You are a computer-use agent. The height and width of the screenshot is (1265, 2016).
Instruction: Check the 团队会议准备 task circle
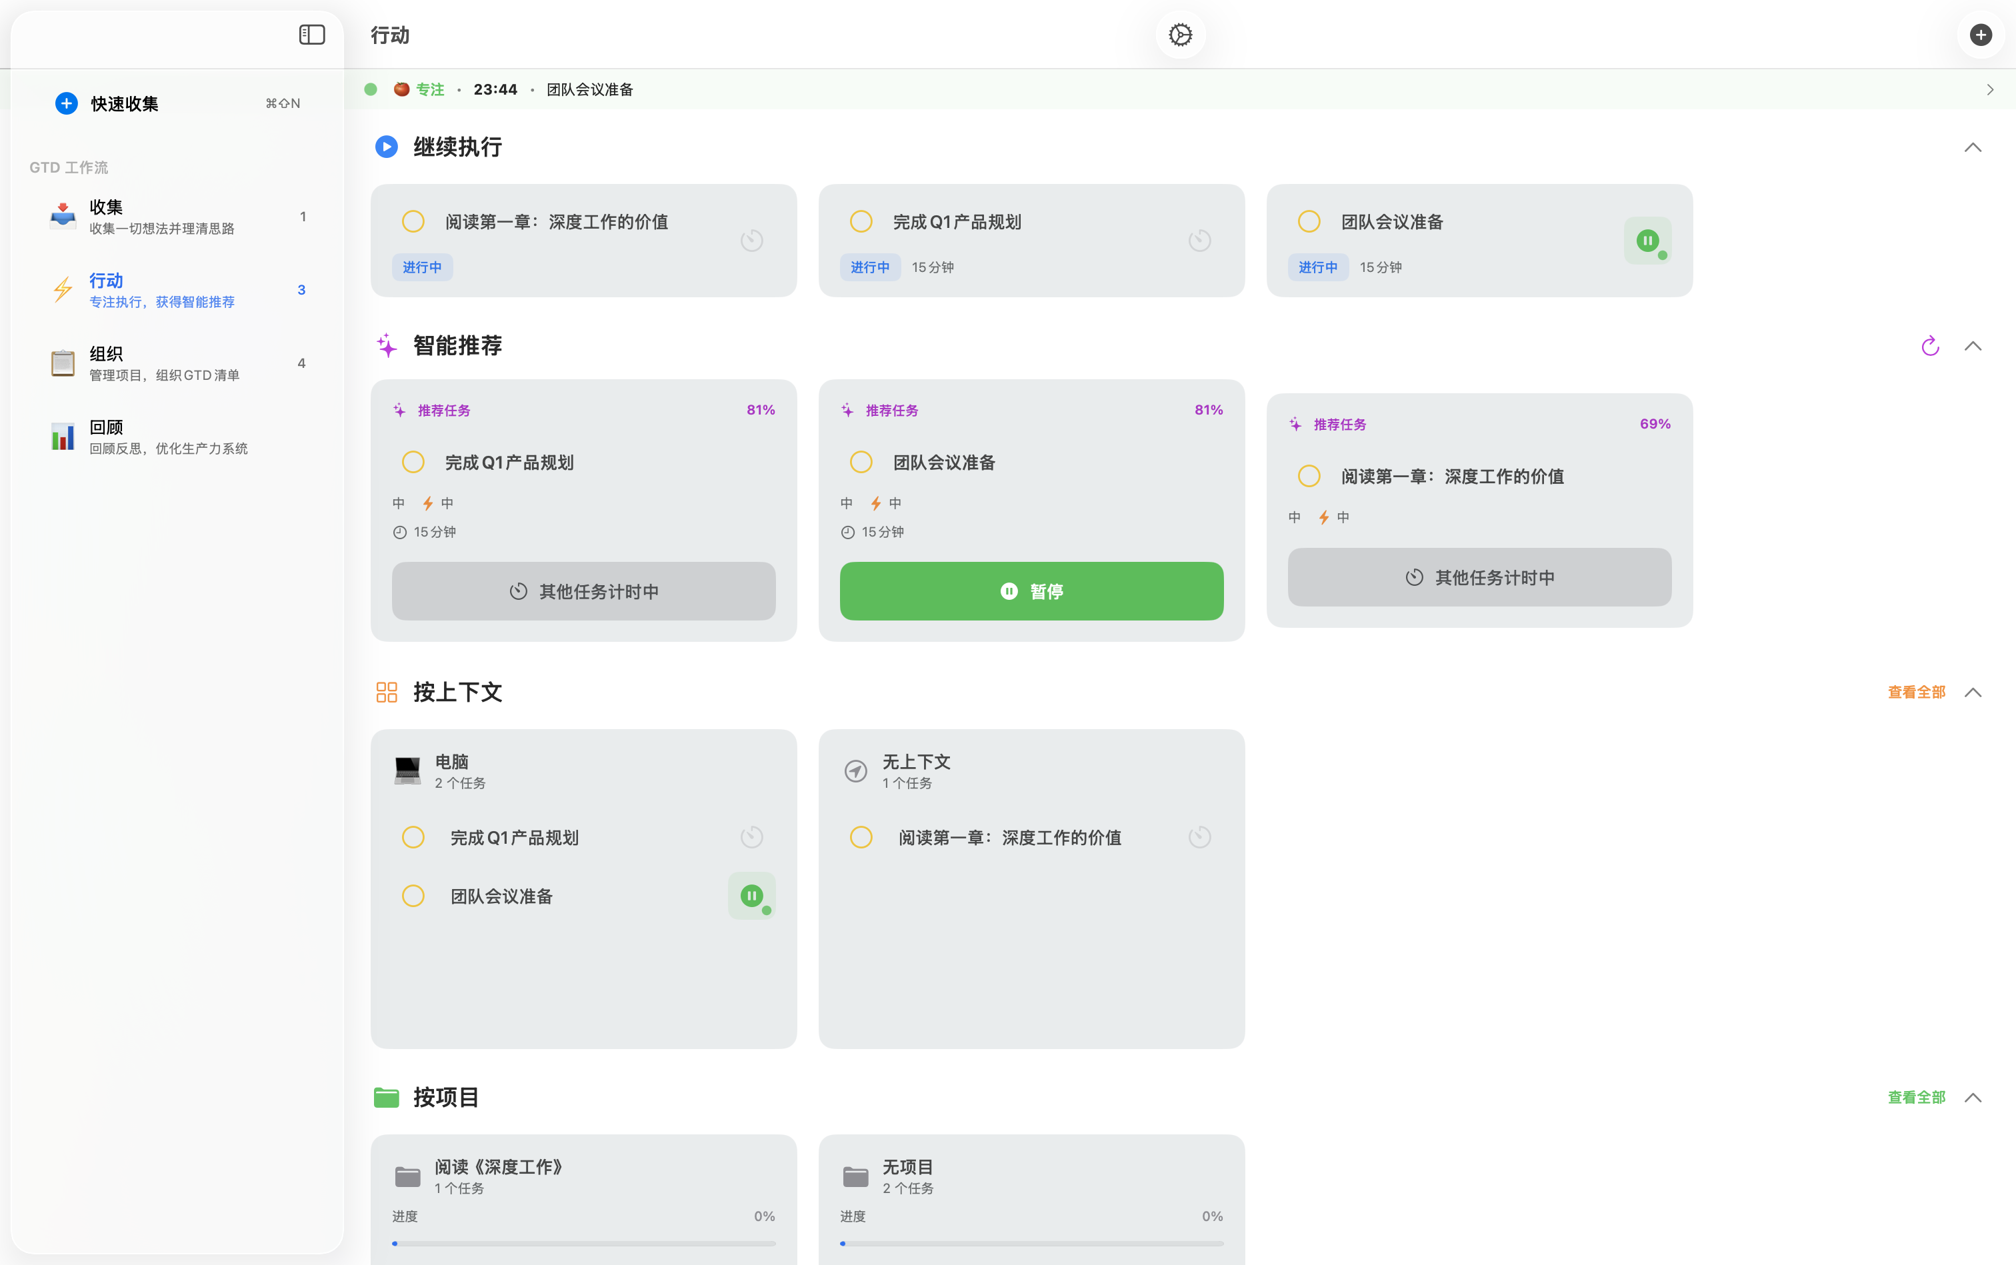click(x=1308, y=221)
